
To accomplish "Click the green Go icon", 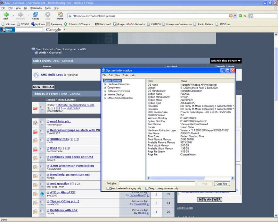I will (x=240, y=16).
